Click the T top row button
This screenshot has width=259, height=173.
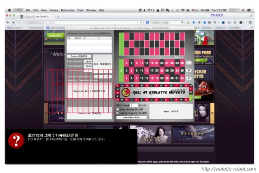point(189,63)
